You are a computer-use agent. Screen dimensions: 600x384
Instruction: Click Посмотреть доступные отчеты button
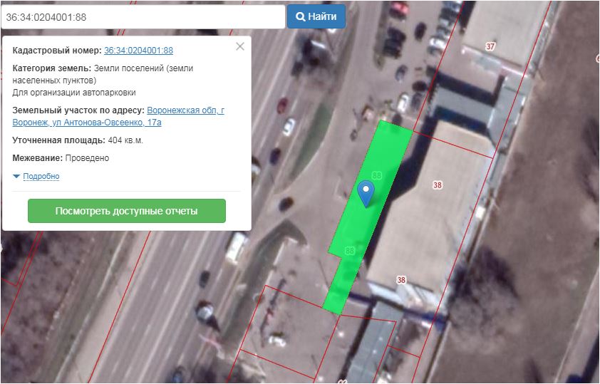click(x=127, y=211)
